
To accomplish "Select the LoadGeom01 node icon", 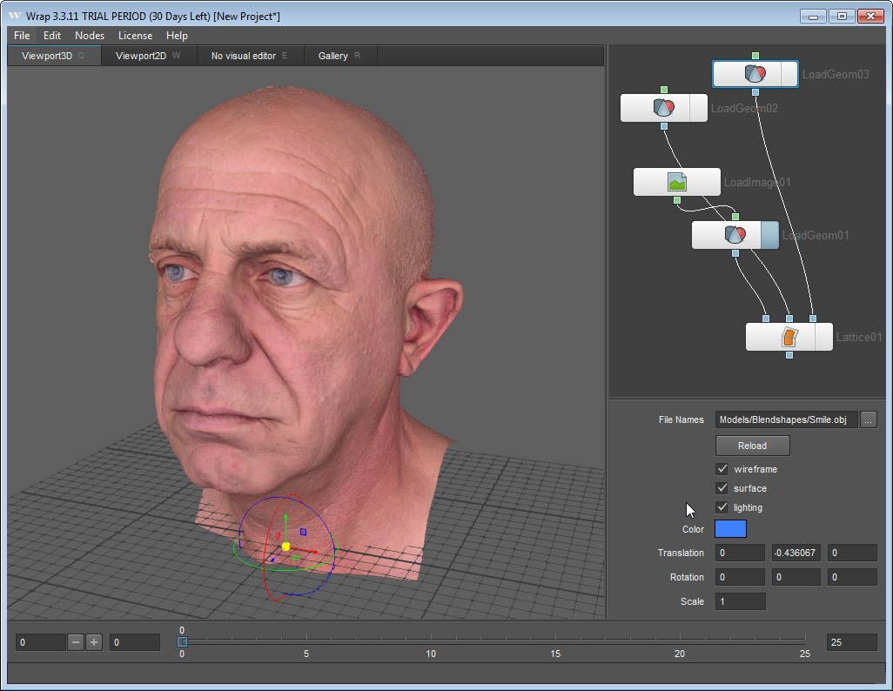I will pyautogui.click(x=735, y=235).
